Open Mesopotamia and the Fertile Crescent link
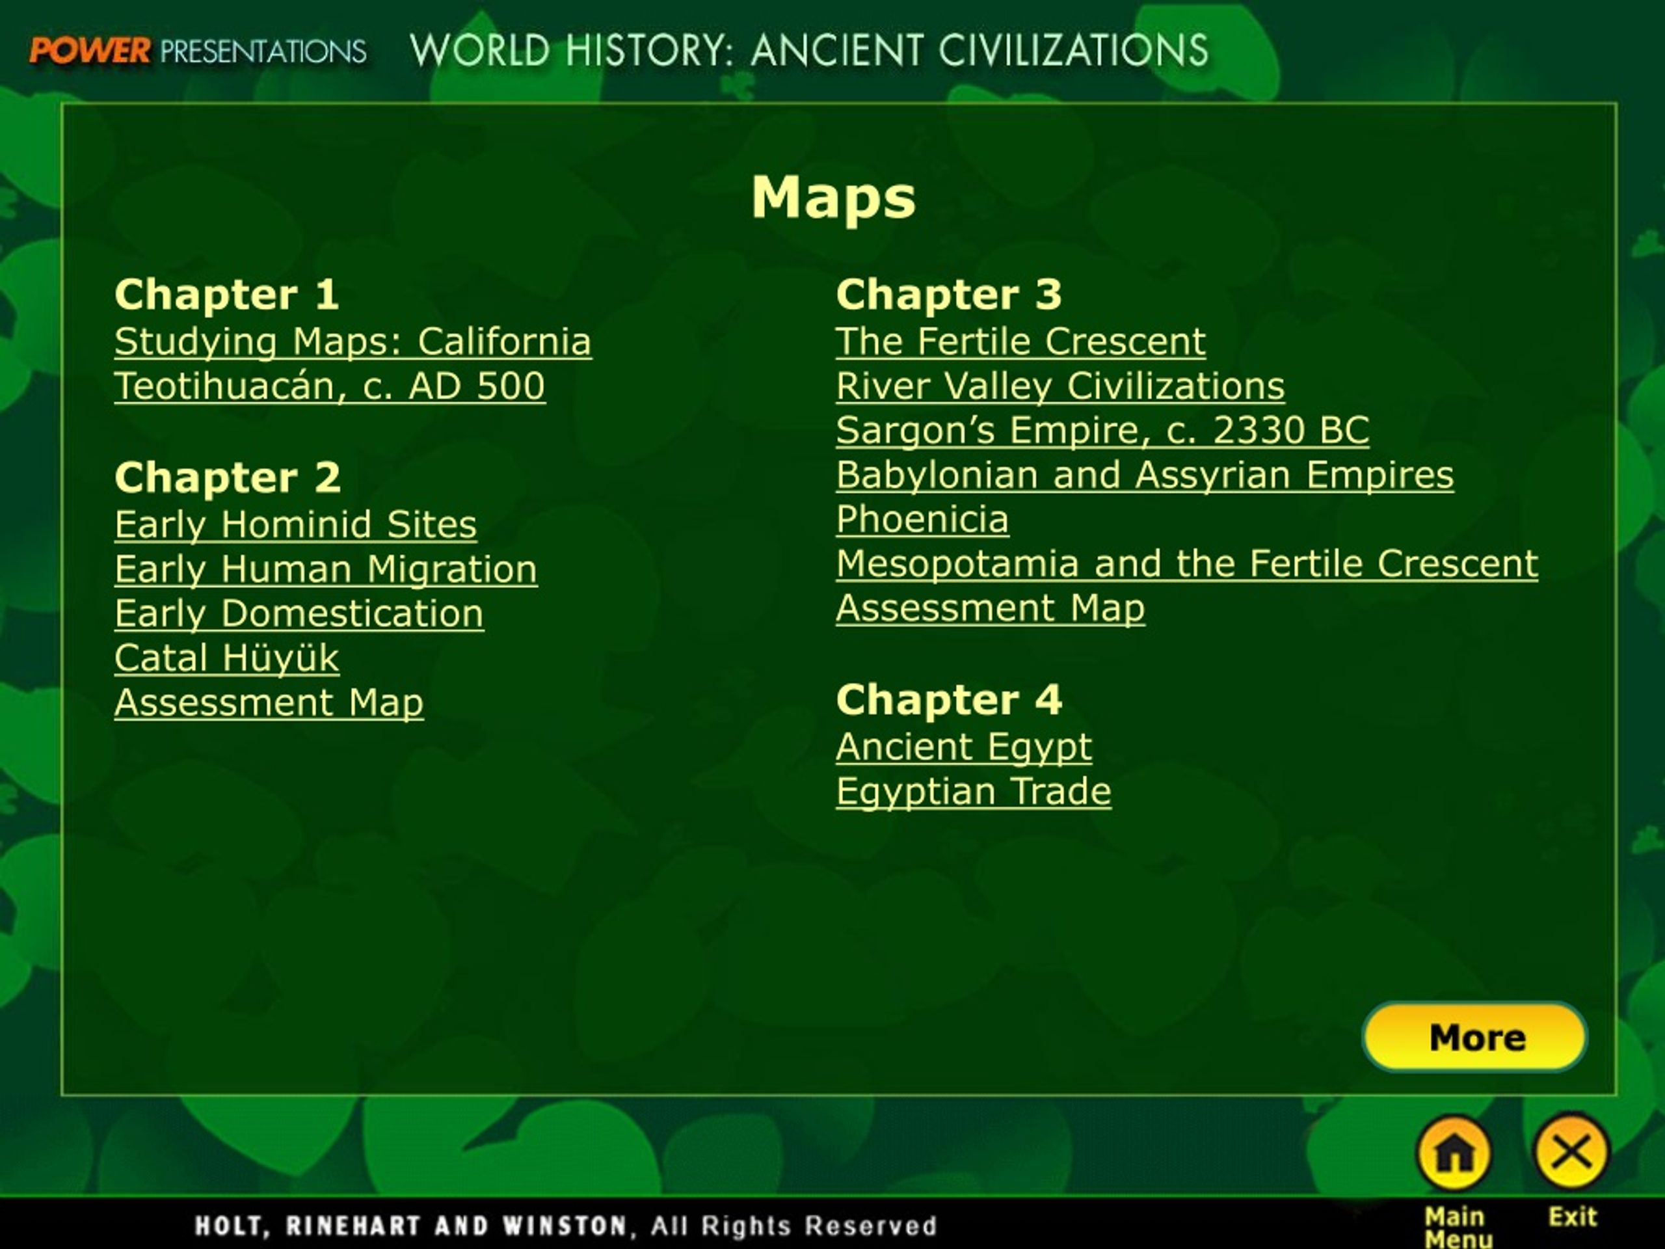The width and height of the screenshot is (1665, 1249). [1187, 564]
